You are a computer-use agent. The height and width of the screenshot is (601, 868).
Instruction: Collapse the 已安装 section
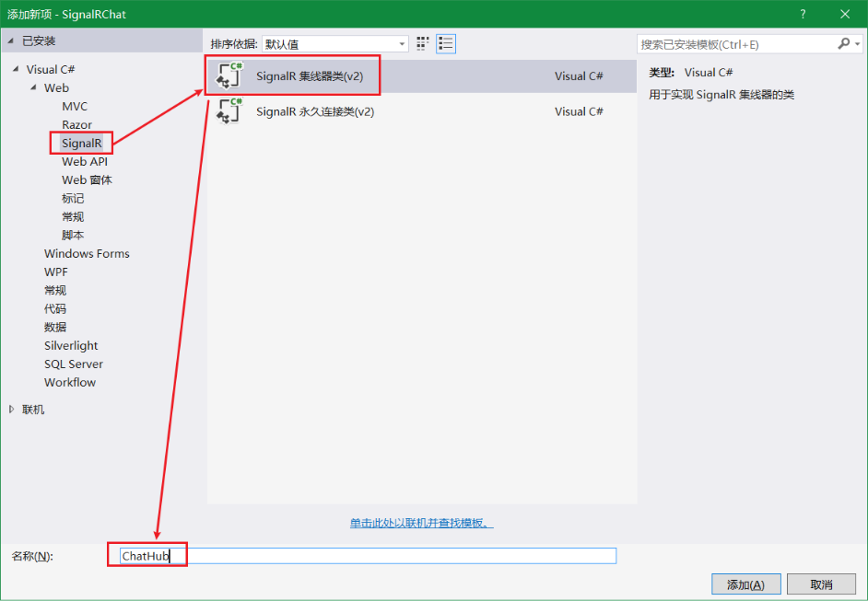(12, 41)
